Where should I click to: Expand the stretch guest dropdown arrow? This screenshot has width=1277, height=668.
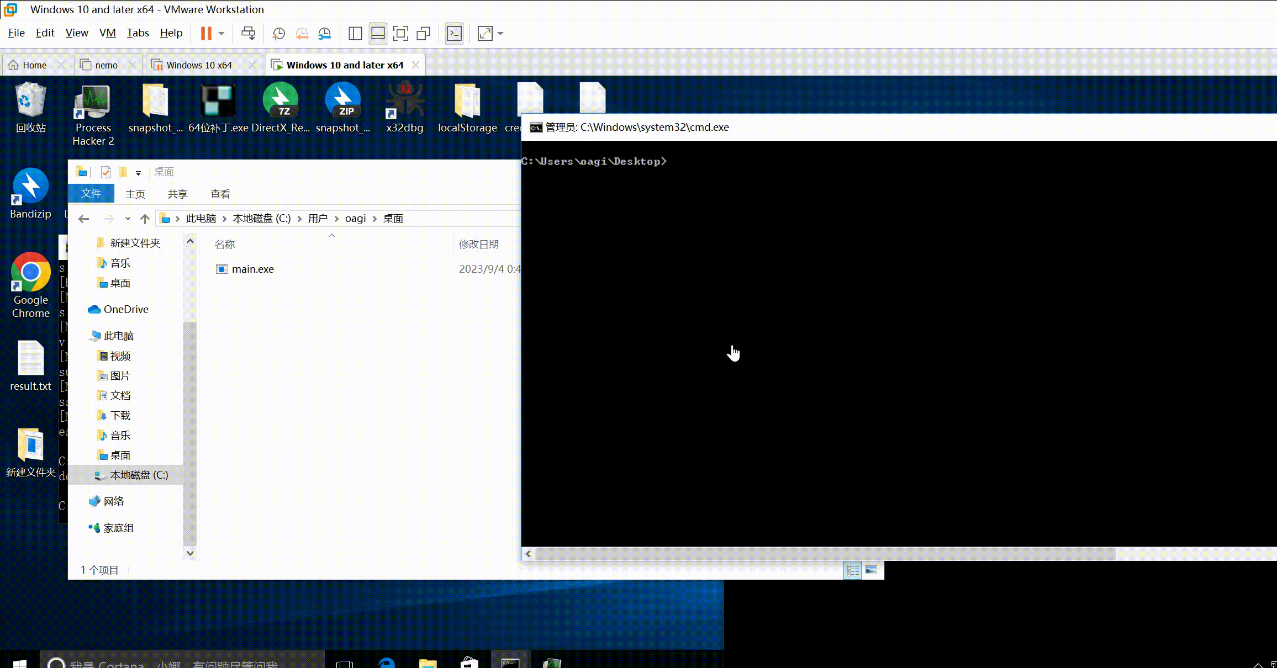(500, 34)
